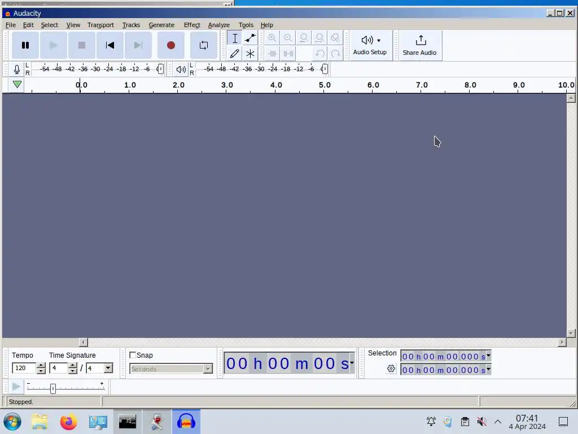578x434 pixels.
Task: Choose the Selection (I-beam) tool
Action: pyautogui.click(x=234, y=38)
